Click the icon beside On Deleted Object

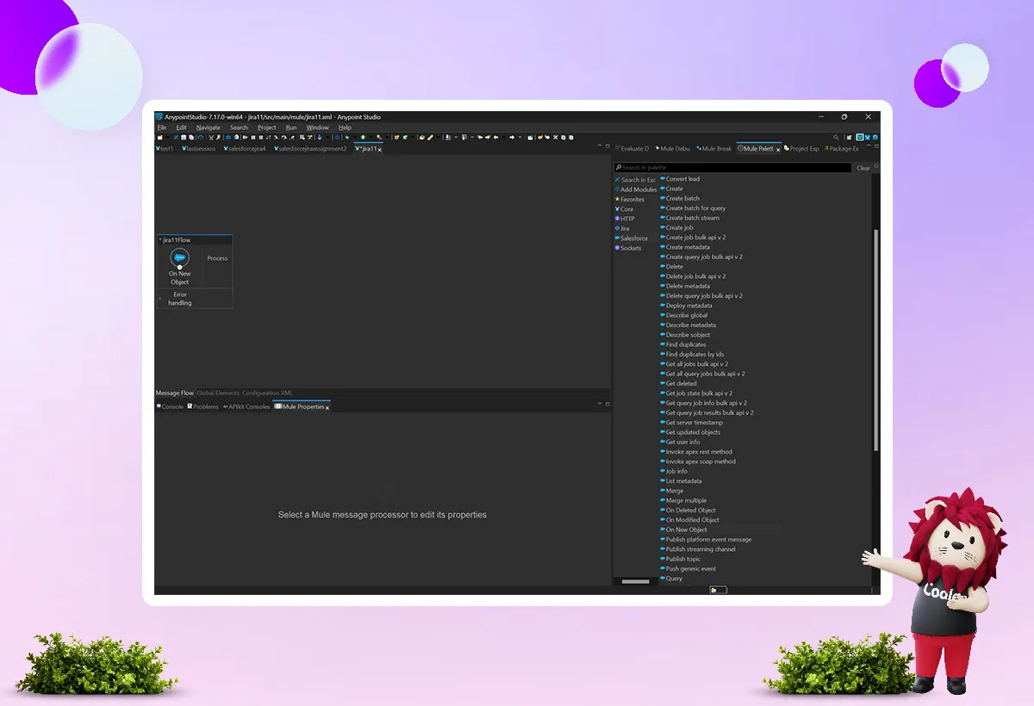pyautogui.click(x=663, y=511)
